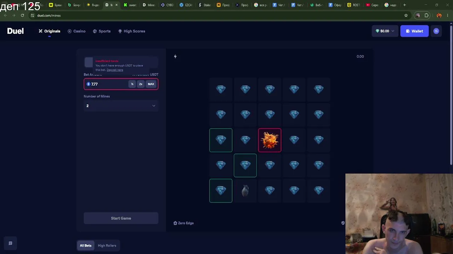453x254 pixels.
Task: Select the green-outlined diamond left of the grenade
Action: click(221, 190)
